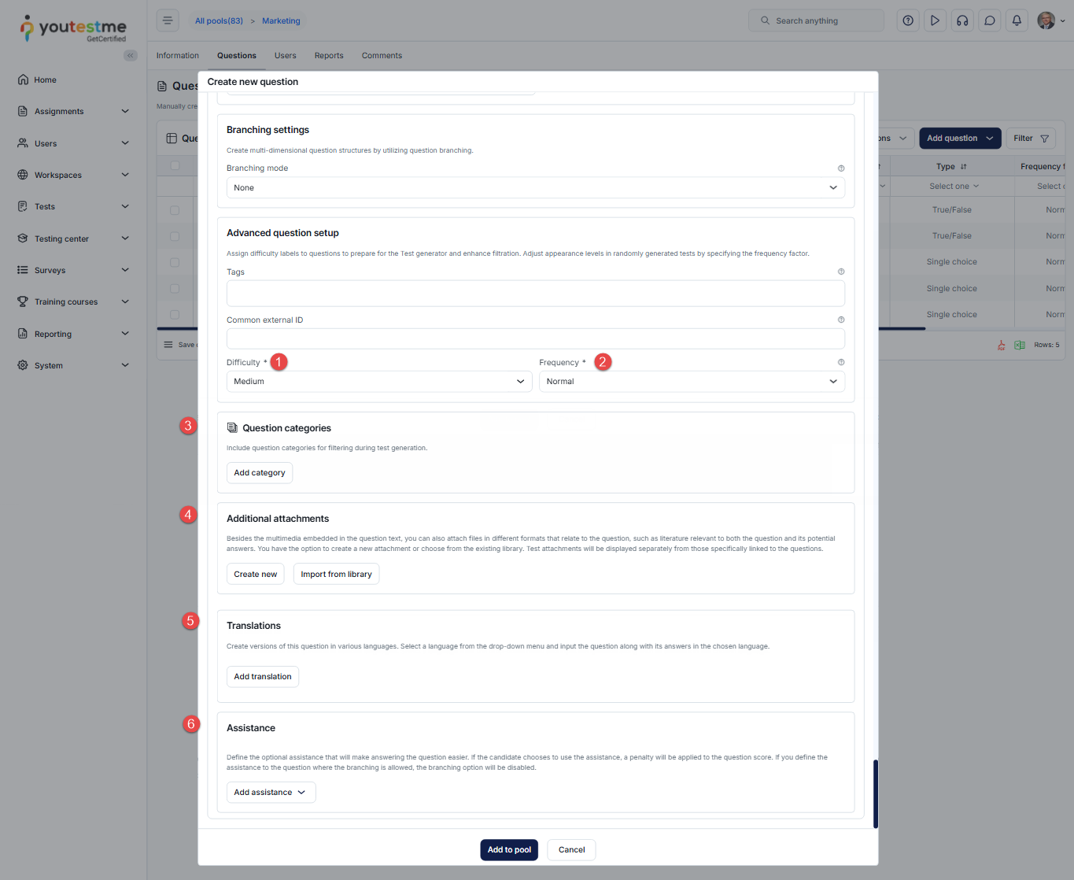Click the Import from library button

tap(336, 574)
